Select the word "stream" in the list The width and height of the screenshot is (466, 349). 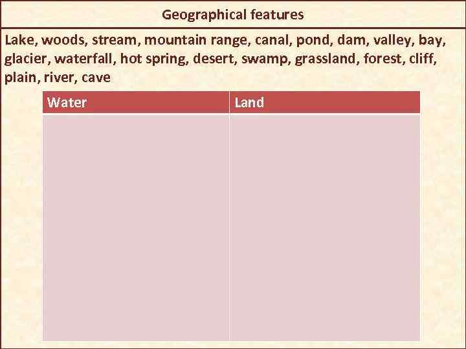[x=116, y=41]
